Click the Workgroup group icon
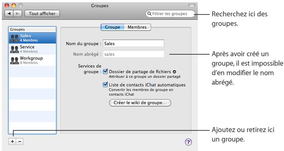This screenshot has height=151, width=284. point(14,60)
